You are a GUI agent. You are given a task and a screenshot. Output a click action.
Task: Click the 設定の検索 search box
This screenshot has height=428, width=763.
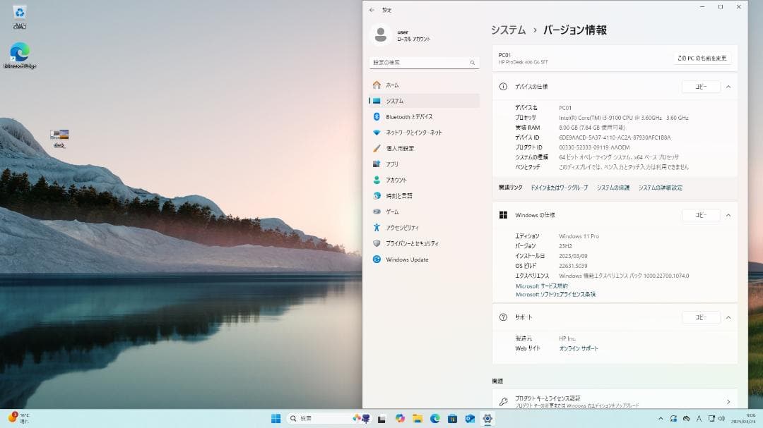[x=424, y=62]
